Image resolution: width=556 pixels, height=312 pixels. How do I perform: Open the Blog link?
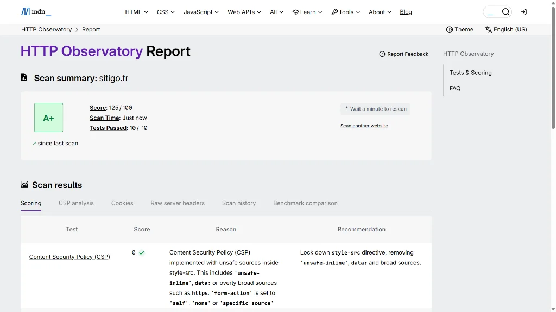(406, 12)
